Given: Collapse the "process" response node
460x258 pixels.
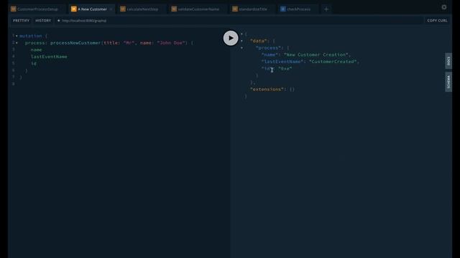Looking at the screenshot, I should (x=242, y=48).
